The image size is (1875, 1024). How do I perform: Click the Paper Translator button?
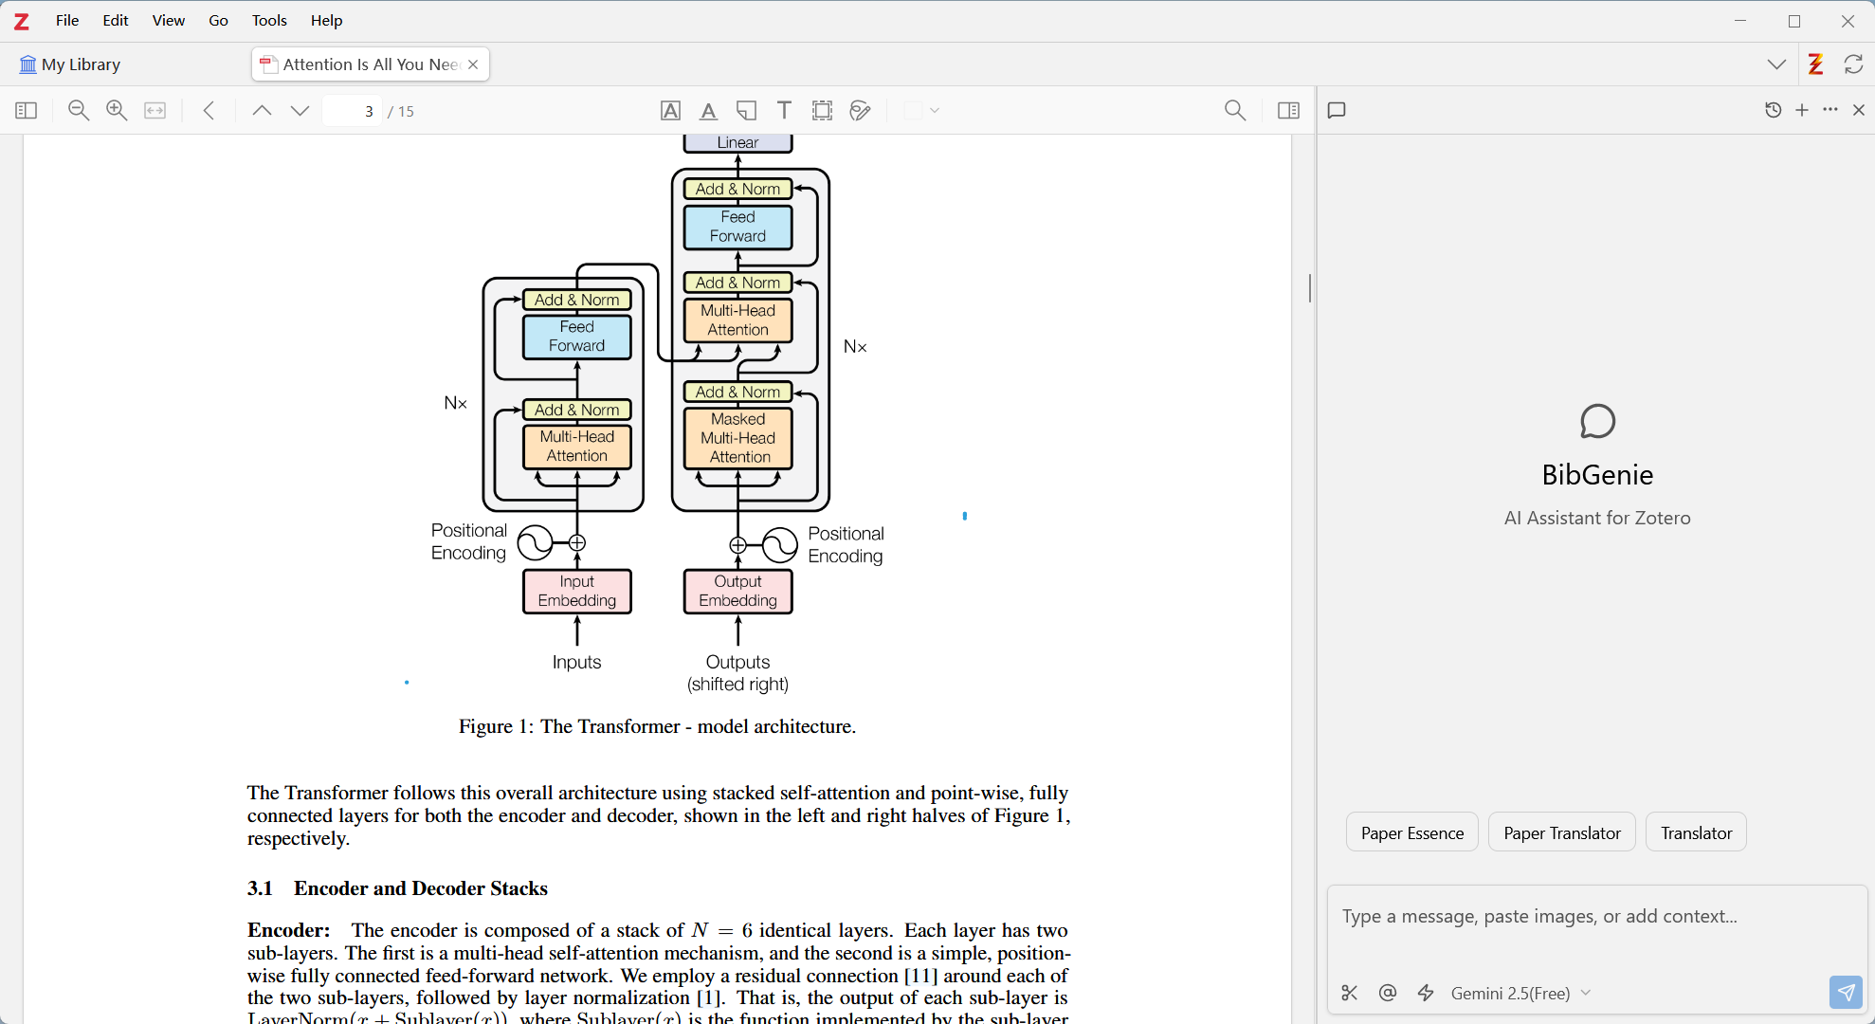[1561, 832]
